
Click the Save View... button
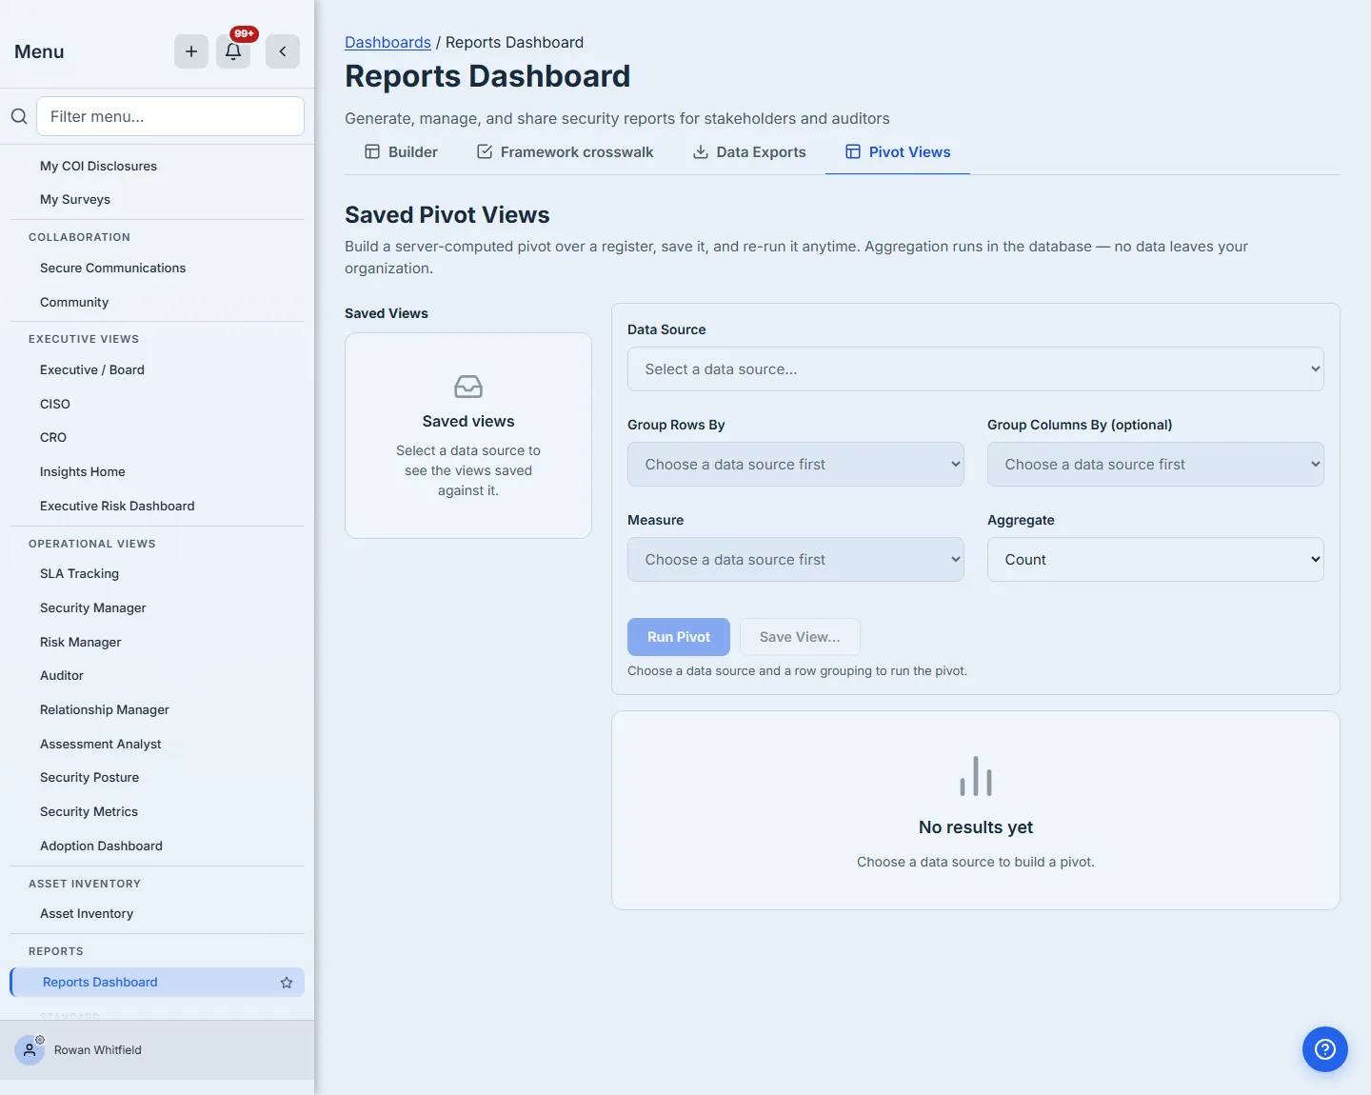(x=800, y=637)
